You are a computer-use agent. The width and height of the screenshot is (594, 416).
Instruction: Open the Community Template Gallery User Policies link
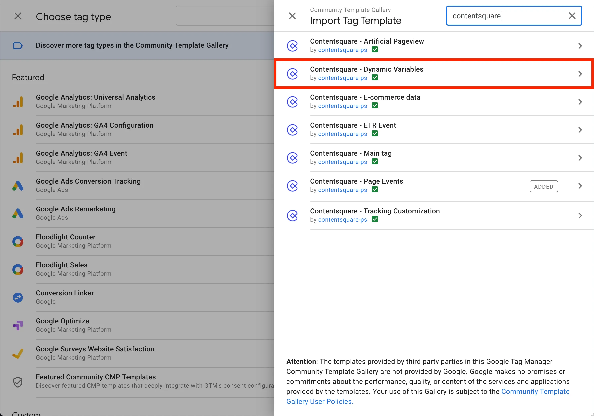pyautogui.click(x=320, y=401)
